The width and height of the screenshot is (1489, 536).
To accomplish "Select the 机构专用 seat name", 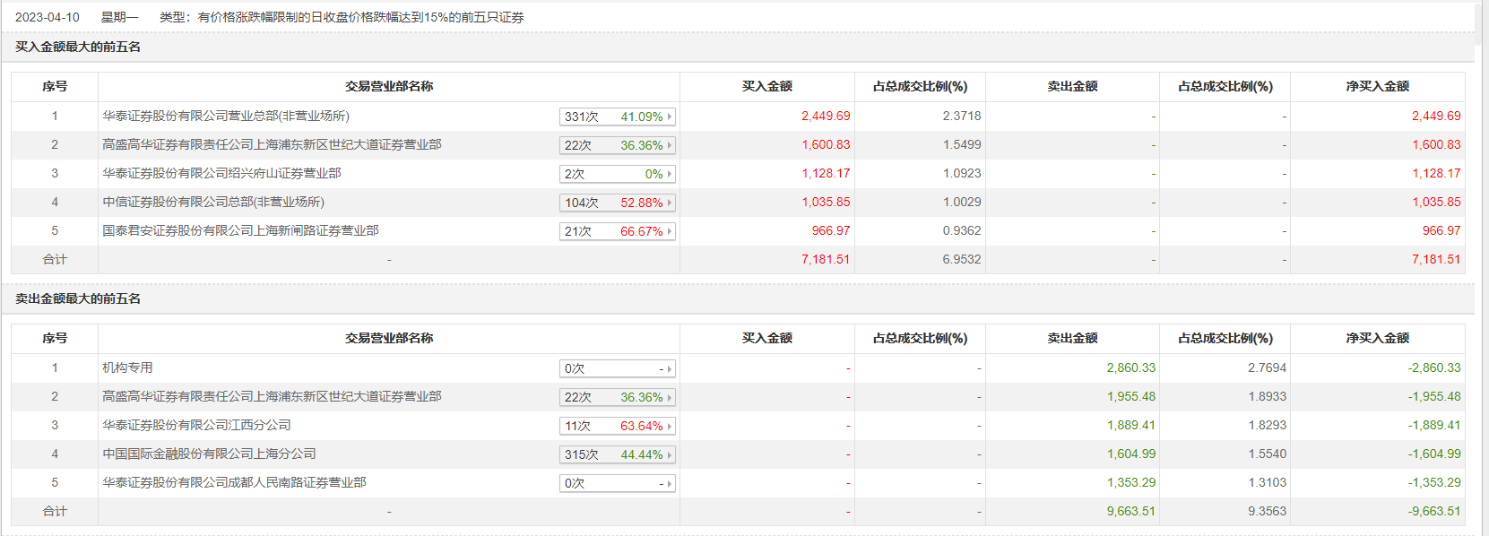I will point(127,367).
